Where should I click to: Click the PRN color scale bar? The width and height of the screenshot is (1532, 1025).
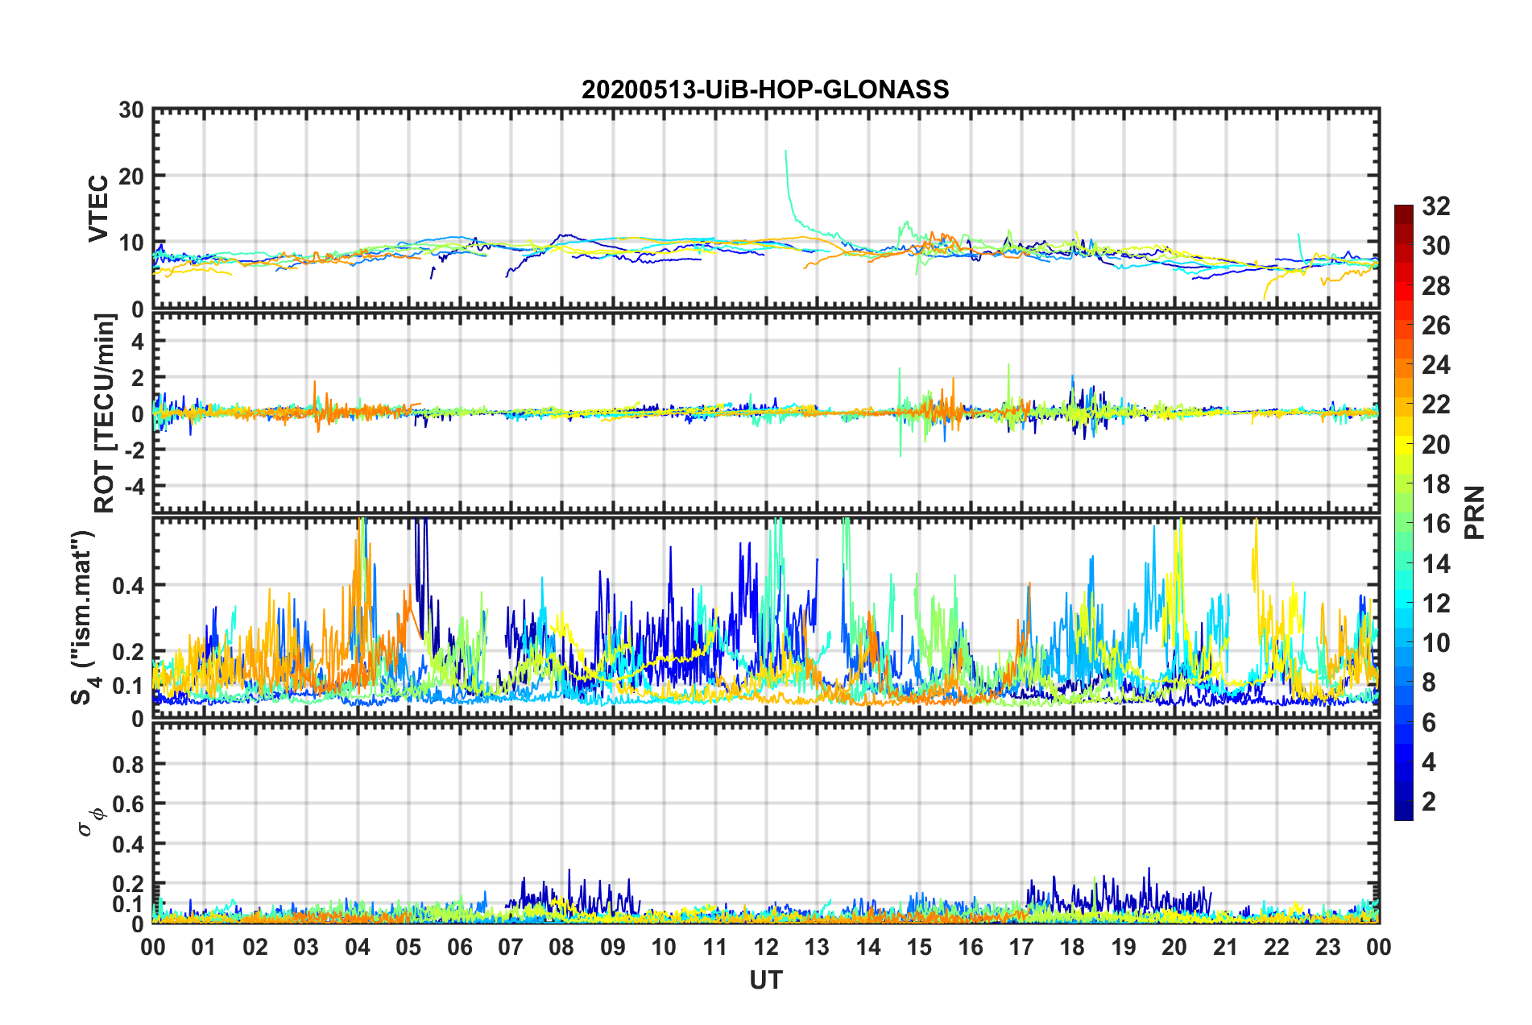pyautogui.click(x=1404, y=512)
